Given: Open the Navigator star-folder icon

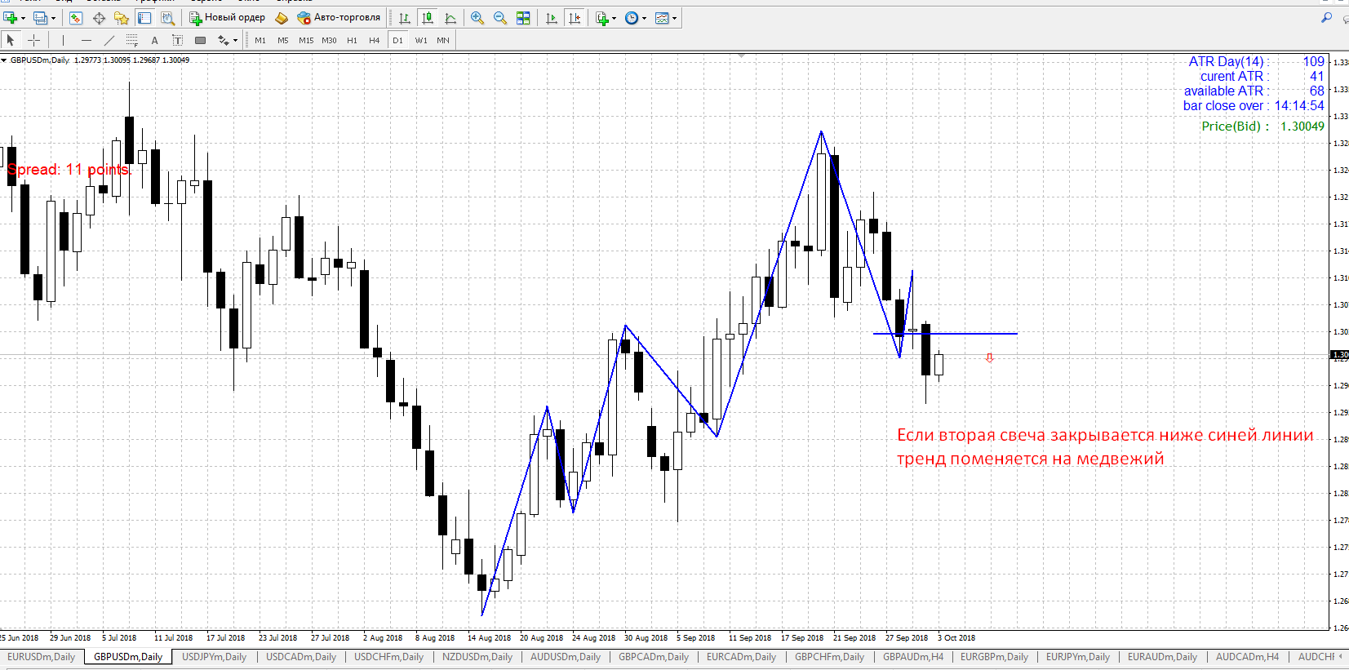Looking at the screenshot, I should pos(122,17).
